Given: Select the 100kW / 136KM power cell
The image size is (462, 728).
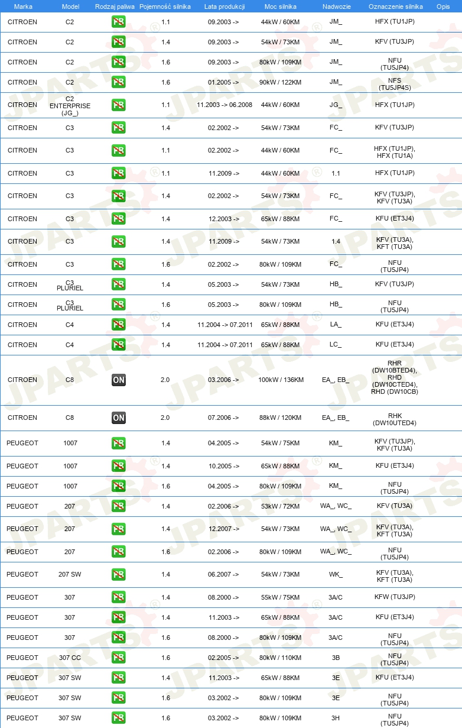Looking at the screenshot, I should coord(281,380).
